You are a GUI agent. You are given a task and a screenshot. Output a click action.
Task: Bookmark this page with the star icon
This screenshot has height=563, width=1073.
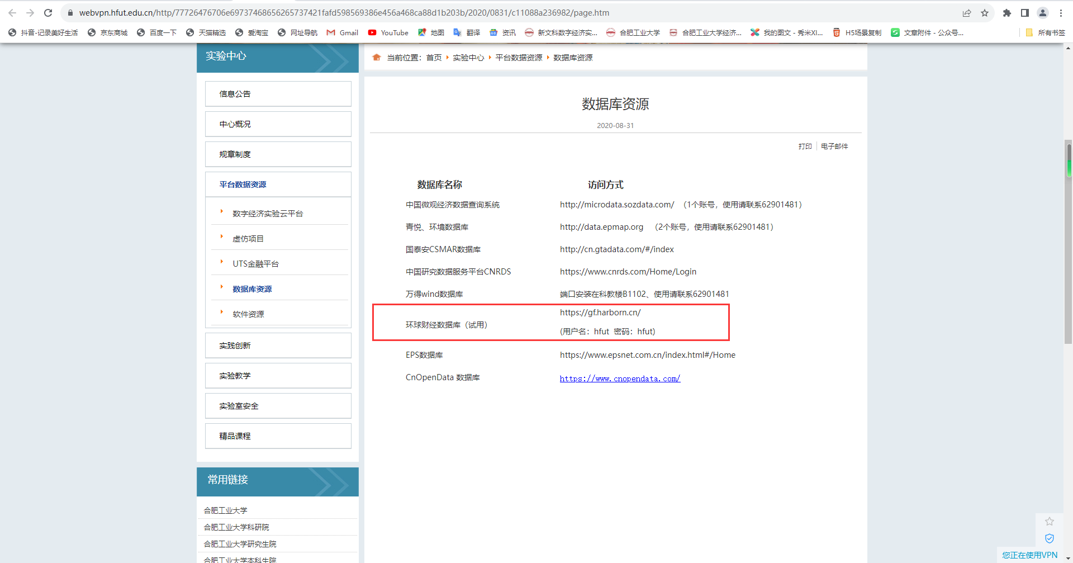[985, 13]
